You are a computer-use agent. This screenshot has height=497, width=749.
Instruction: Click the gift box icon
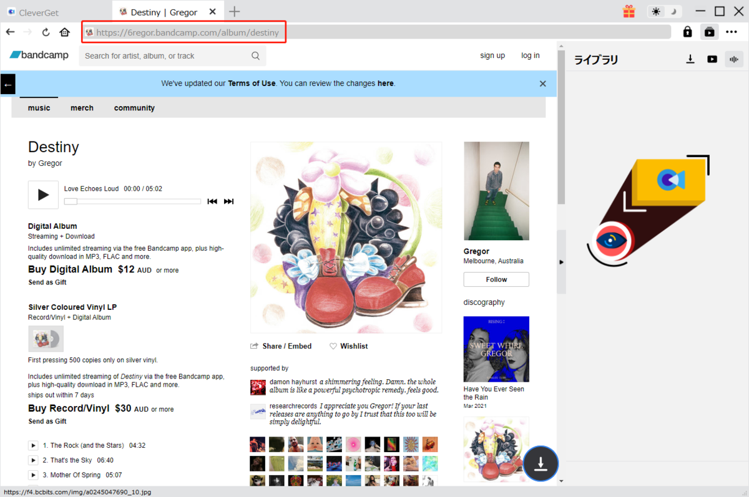coord(629,11)
